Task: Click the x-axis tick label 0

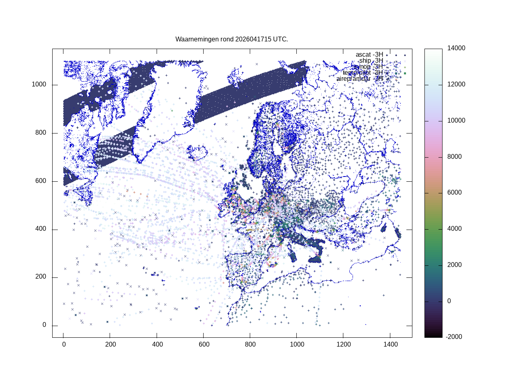Action: pyautogui.click(x=63, y=345)
